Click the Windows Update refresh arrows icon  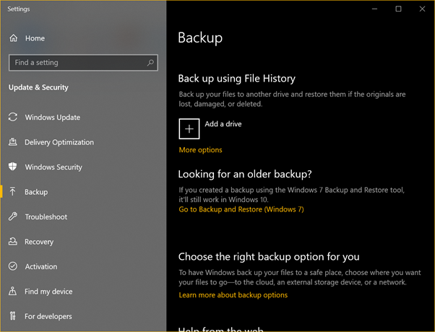(13, 117)
